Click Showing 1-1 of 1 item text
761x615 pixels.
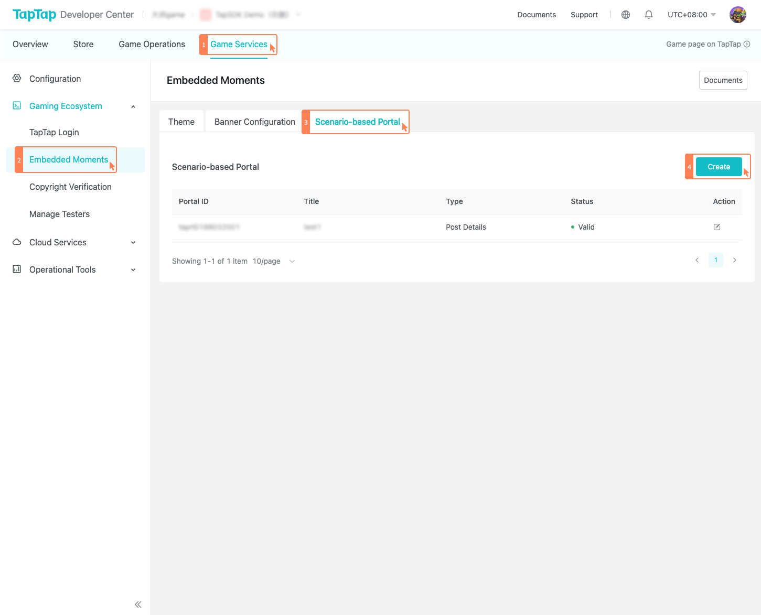pos(210,261)
